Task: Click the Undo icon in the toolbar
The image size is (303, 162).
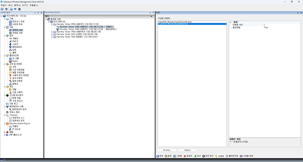Action: (x=6, y=9)
